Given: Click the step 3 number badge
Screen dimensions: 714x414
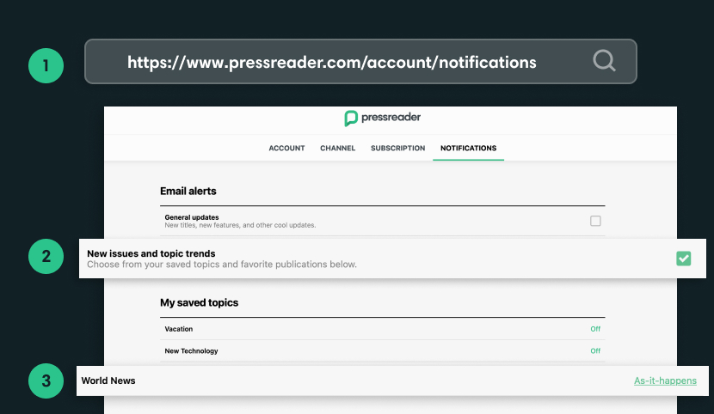Looking at the screenshot, I should pos(46,381).
